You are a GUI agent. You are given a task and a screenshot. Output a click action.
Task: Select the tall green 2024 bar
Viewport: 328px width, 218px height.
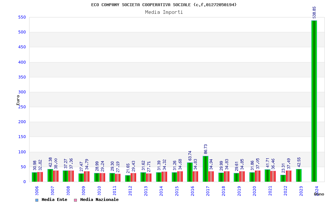pos(314,101)
